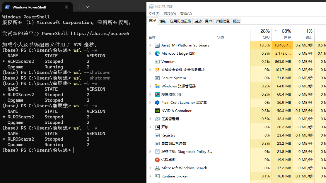Expand the Windows 资源管理器 process group
The width and height of the screenshot is (326, 183).
coord(150,86)
